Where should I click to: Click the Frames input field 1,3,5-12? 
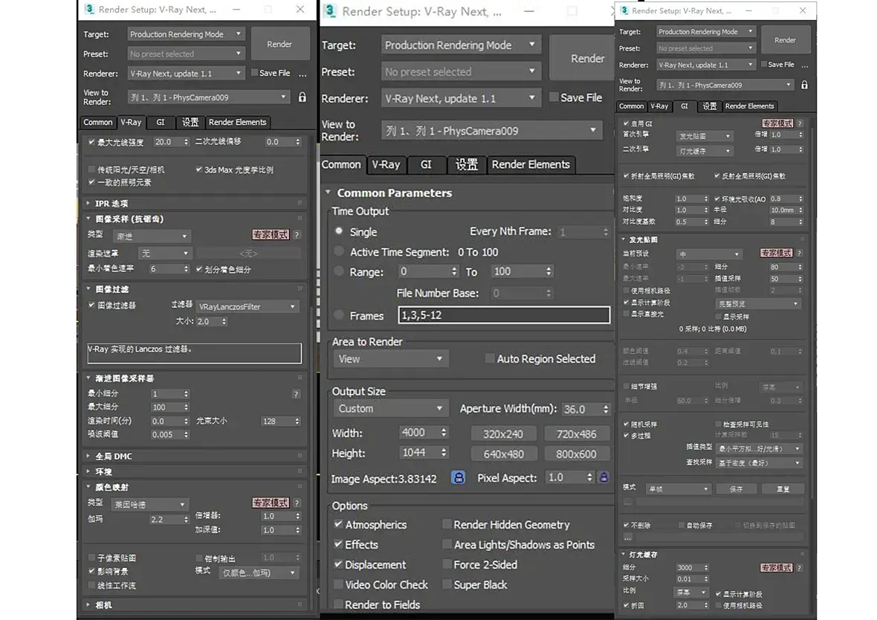click(x=504, y=315)
